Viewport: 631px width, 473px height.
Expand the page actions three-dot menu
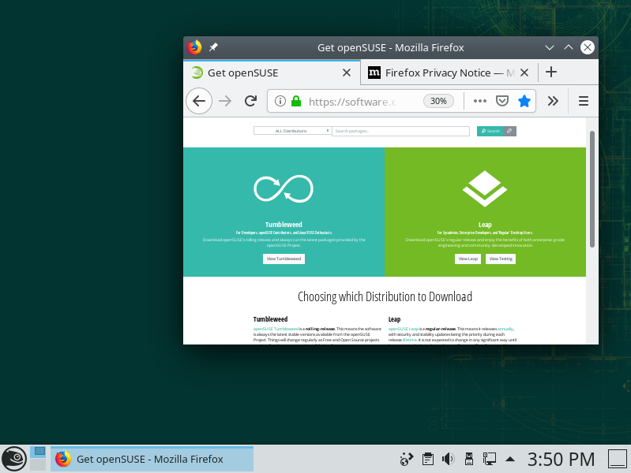point(479,101)
